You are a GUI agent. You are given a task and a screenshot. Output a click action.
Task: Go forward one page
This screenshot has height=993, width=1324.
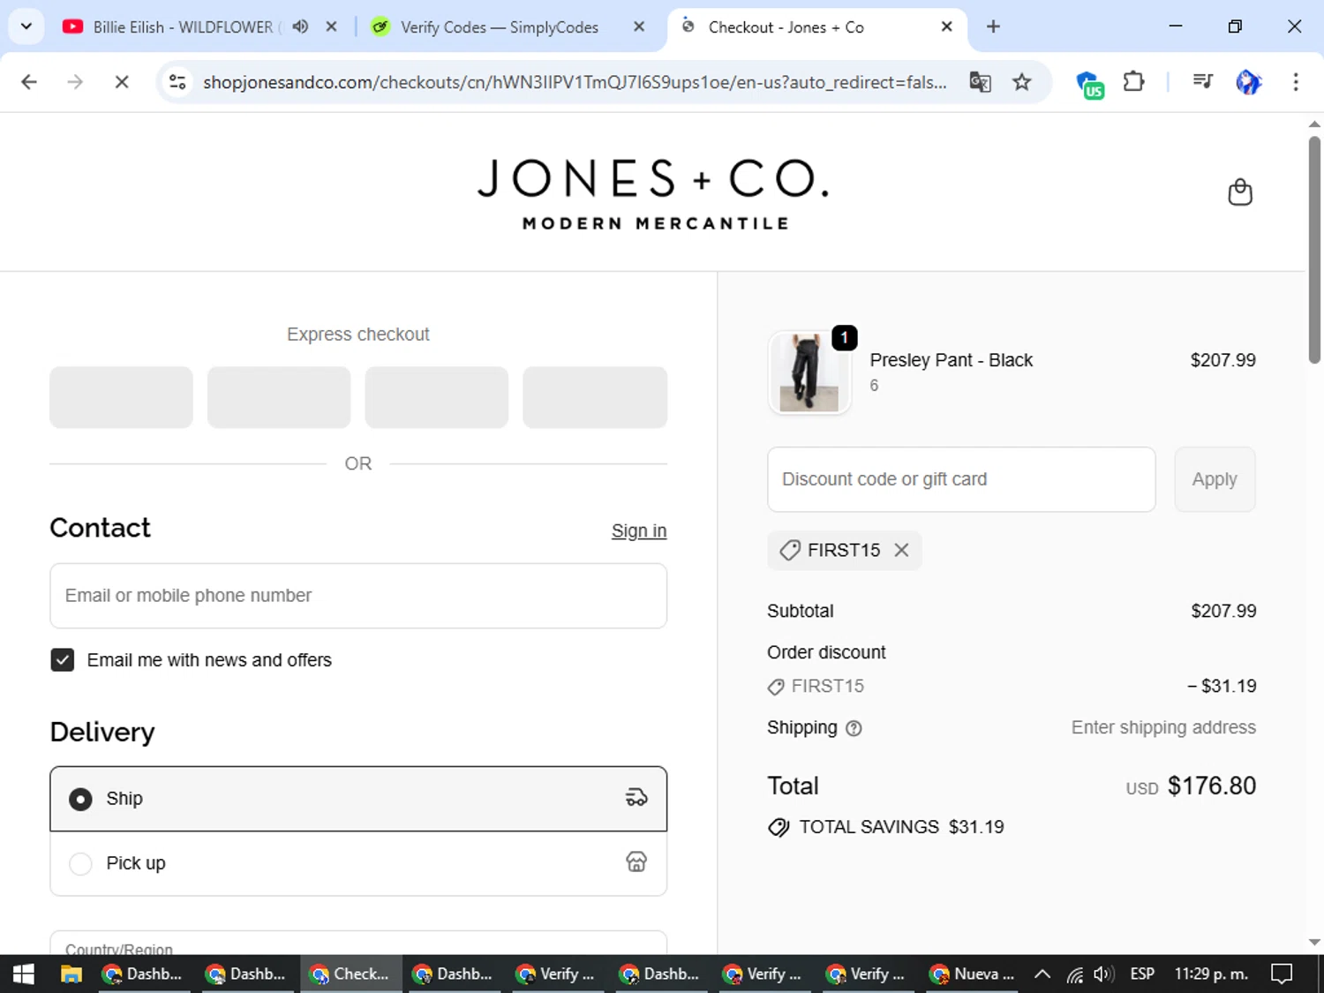tap(75, 82)
